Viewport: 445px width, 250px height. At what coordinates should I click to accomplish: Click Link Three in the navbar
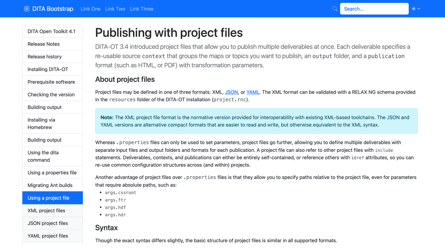coord(142,9)
